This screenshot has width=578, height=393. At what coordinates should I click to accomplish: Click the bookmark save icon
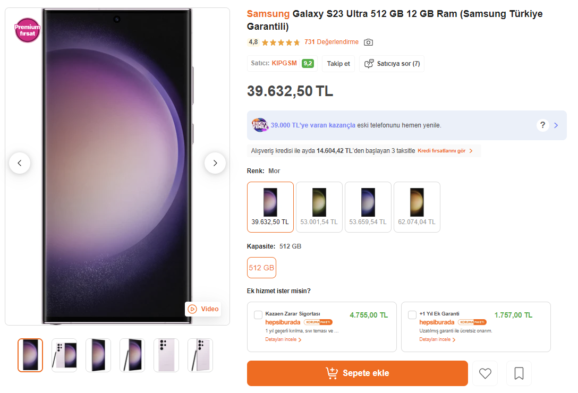click(x=519, y=373)
